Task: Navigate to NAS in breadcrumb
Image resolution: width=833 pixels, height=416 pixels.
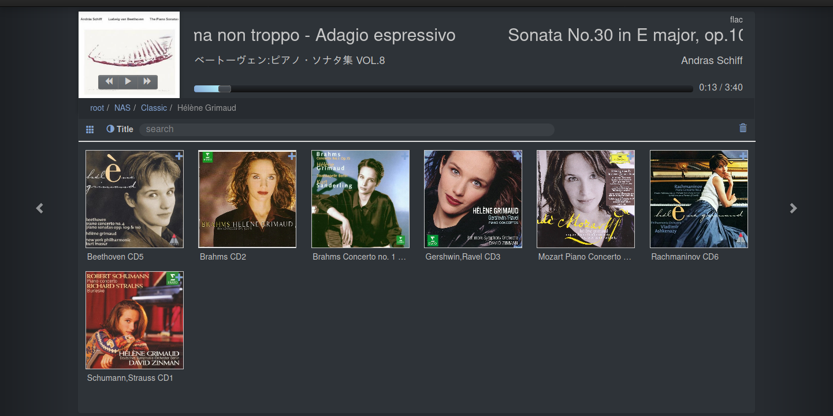Action: 122,108
